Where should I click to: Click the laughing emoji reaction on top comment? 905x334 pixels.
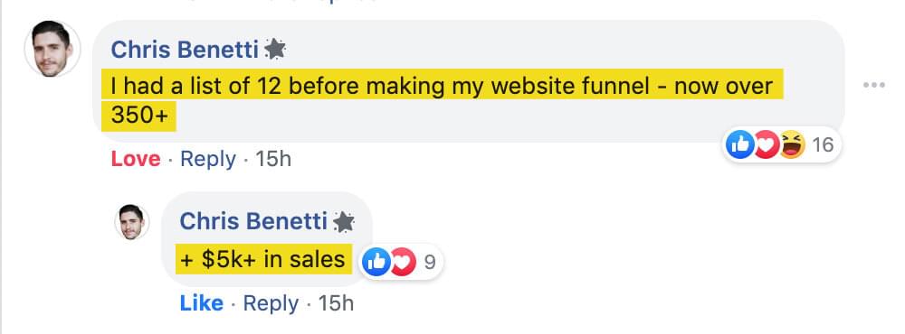point(791,144)
